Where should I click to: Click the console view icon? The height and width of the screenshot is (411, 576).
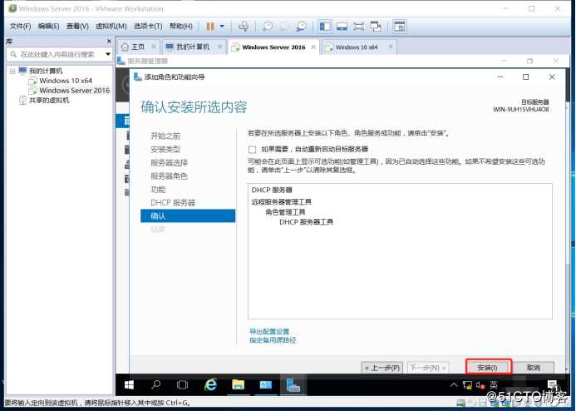[399, 27]
